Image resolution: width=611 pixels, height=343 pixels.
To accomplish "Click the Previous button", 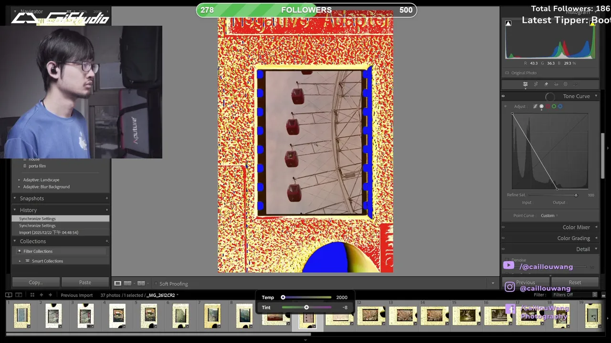I will 526,282.
